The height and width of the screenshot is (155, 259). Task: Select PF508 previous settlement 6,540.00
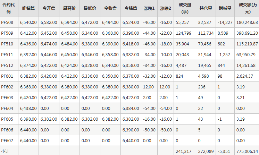click(28, 23)
